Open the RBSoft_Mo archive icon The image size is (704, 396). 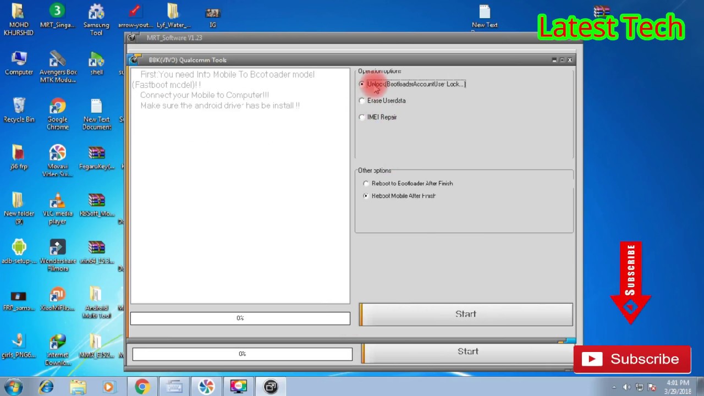pyautogui.click(x=97, y=205)
